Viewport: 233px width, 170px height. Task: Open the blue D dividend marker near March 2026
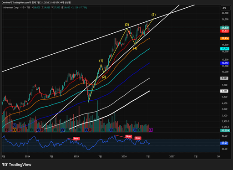tap(135, 130)
